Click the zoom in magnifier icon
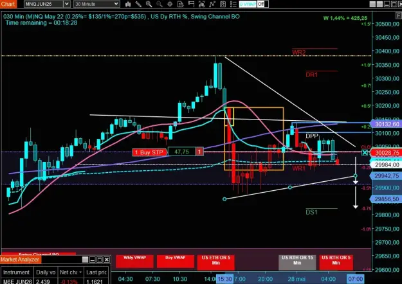Image resolution: width=402 pixels, height=284 pixels. [x=149, y=4]
